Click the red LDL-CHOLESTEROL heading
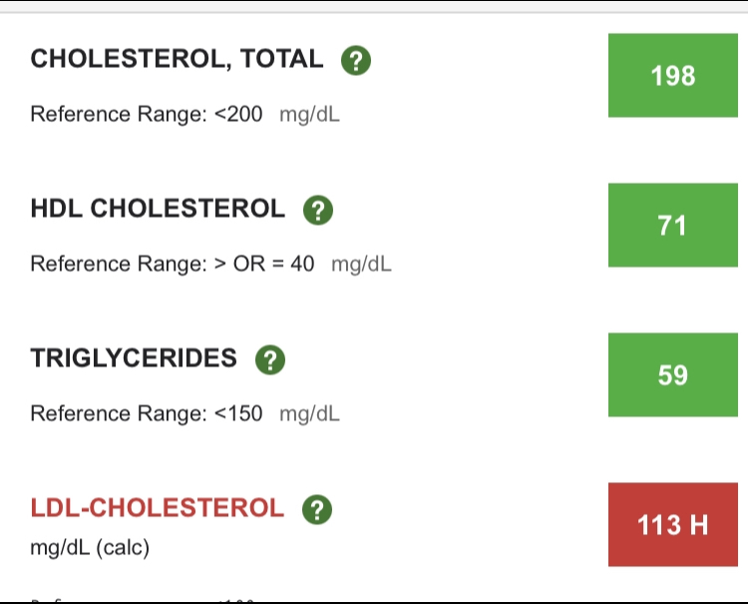This screenshot has width=748, height=604. click(158, 507)
